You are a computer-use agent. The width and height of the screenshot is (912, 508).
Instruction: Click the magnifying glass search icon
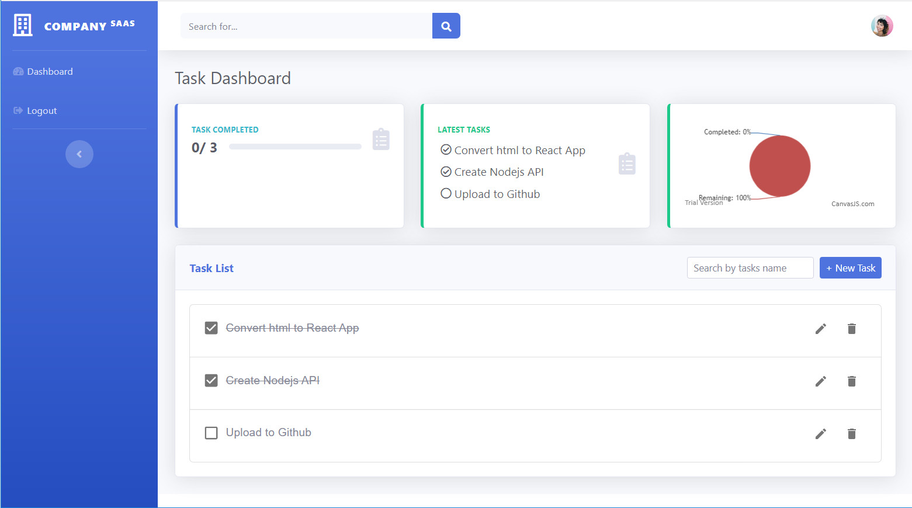tap(446, 26)
